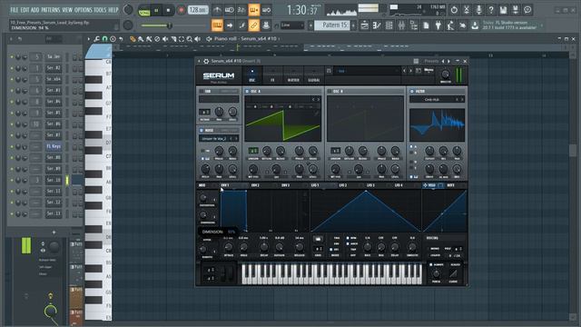Screen dimensions: 581x327
Task: Switch to the MATRIX tab in Serum
Action: [x=293, y=75]
